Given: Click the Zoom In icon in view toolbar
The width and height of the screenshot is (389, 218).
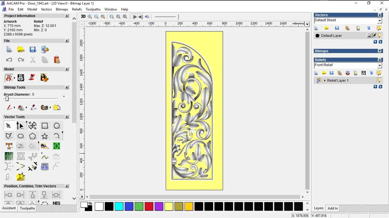Looking at the screenshot, I should coord(90,16).
